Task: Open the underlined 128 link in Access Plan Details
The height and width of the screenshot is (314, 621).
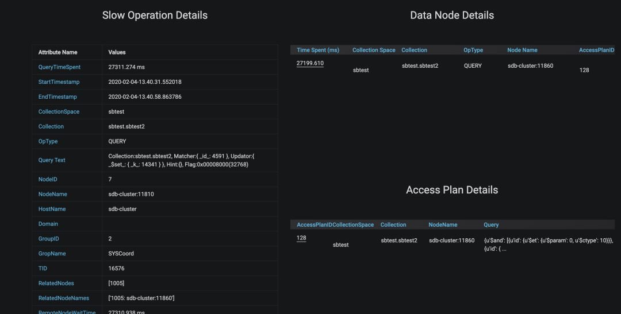Action: (301, 238)
